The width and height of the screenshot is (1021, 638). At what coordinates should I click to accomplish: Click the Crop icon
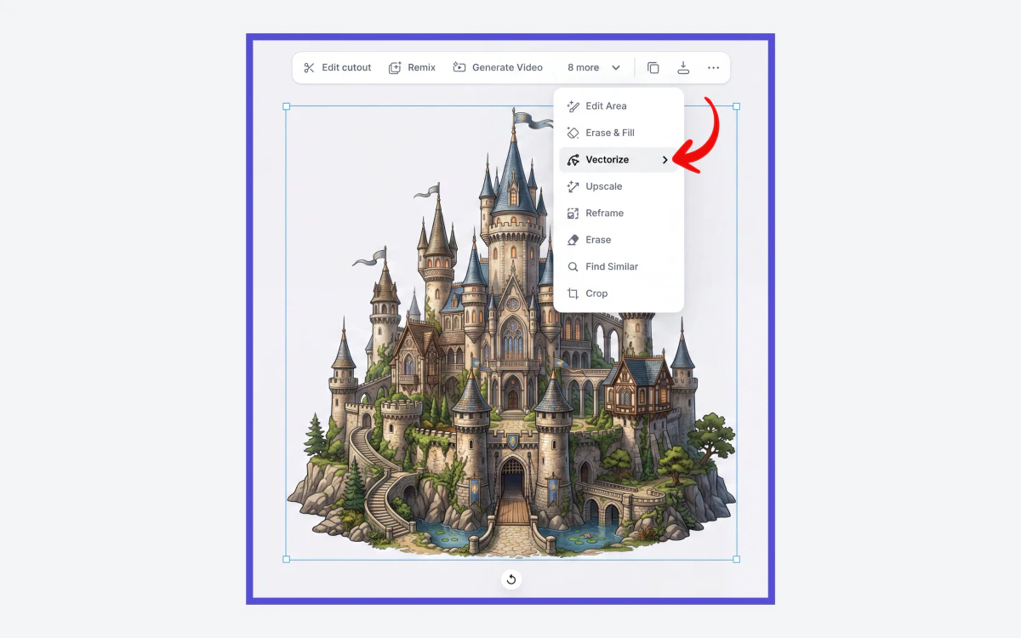[x=573, y=293]
